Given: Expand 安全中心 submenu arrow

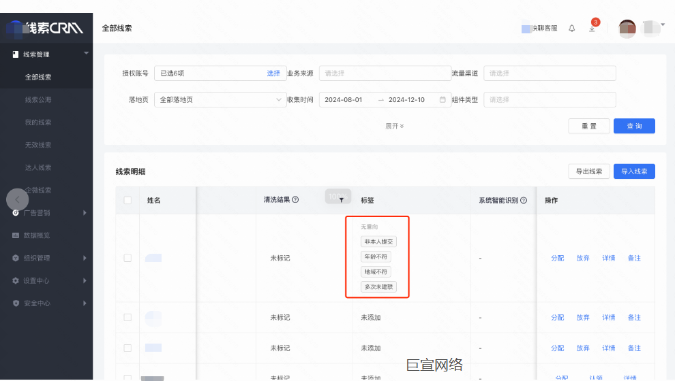Looking at the screenshot, I should 85,303.
